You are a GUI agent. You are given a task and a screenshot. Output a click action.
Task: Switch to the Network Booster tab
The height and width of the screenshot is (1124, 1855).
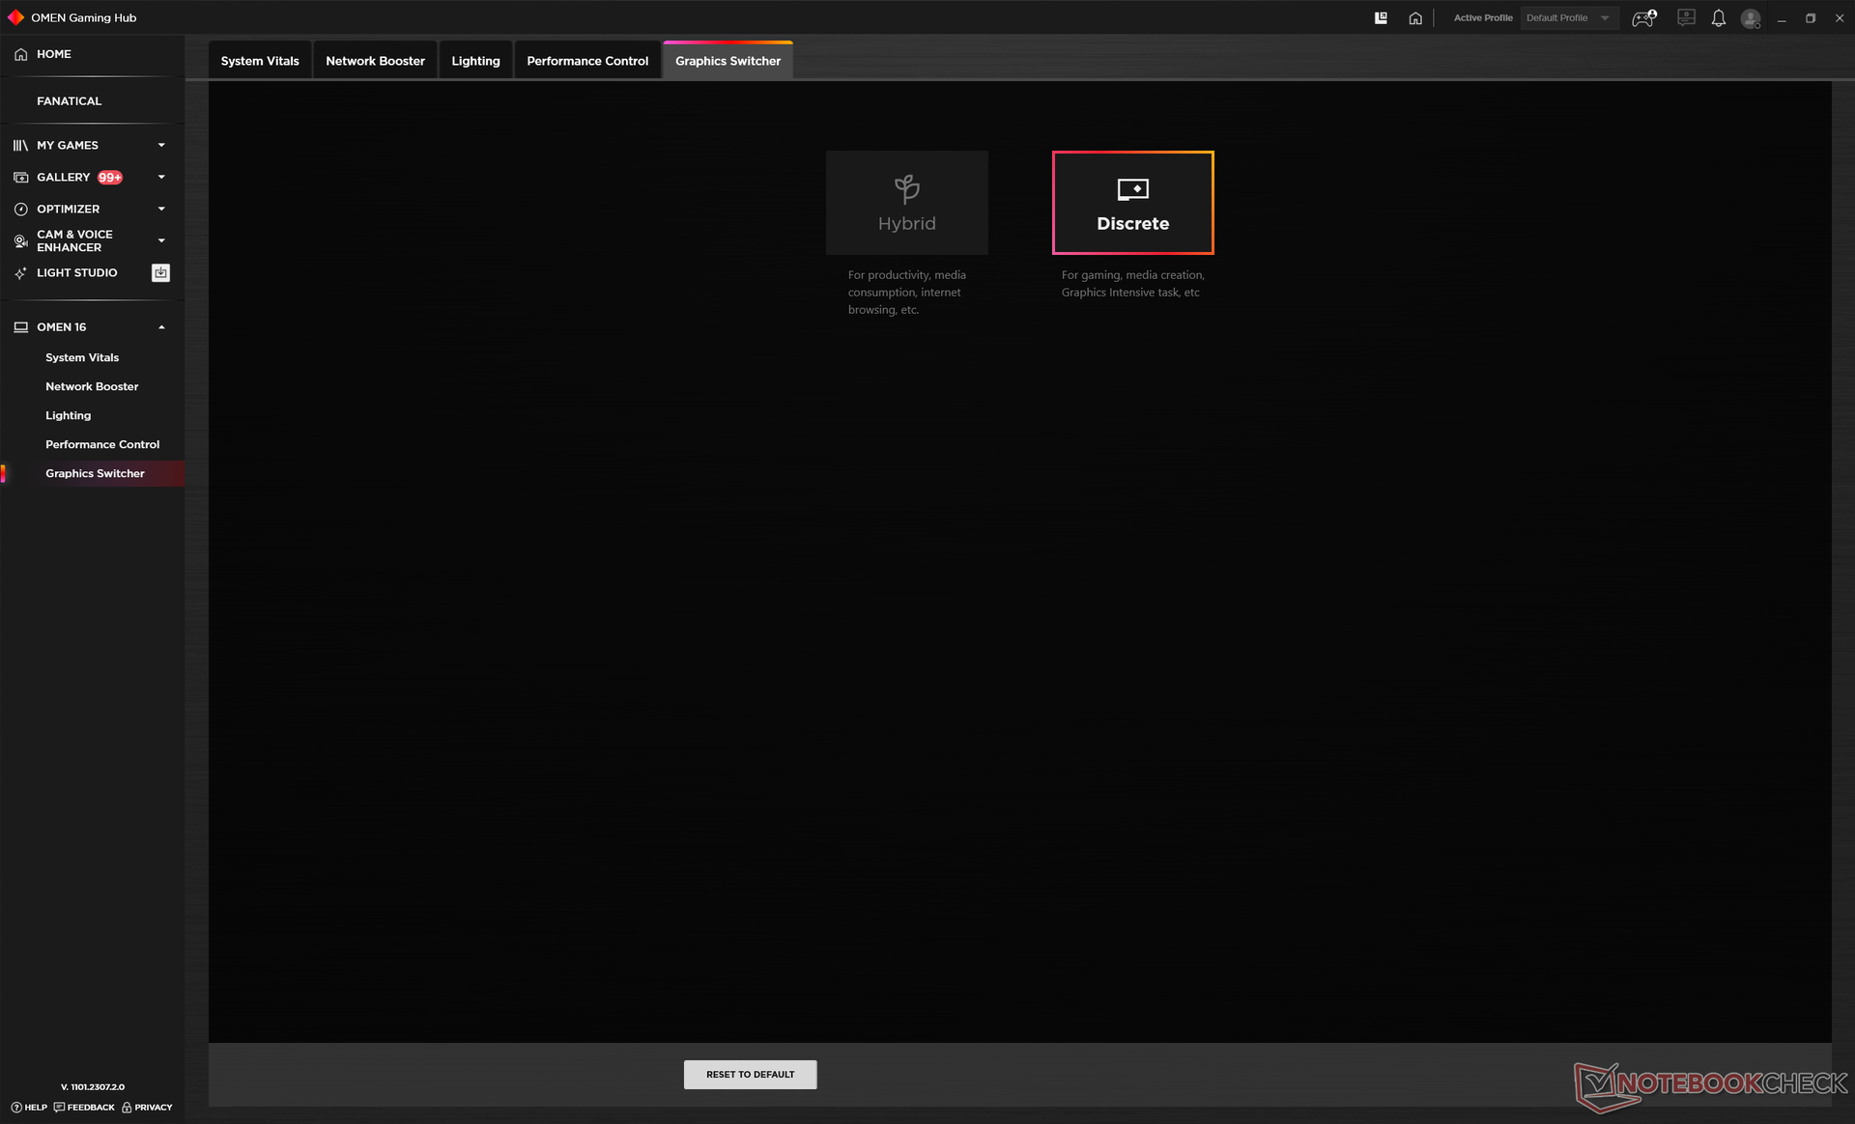tap(375, 61)
